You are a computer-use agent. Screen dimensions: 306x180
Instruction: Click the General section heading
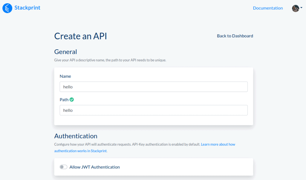coord(65,52)
